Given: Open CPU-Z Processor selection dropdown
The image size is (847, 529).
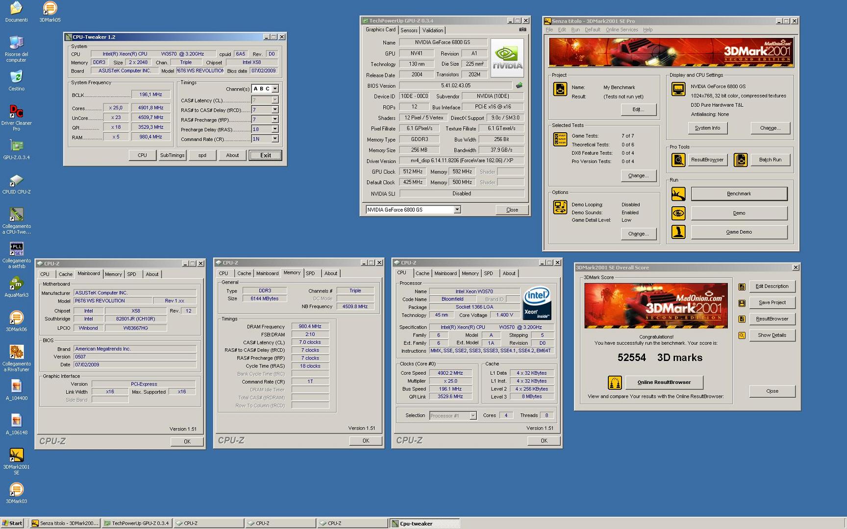Looking at the screenshot, I should 473,415.
